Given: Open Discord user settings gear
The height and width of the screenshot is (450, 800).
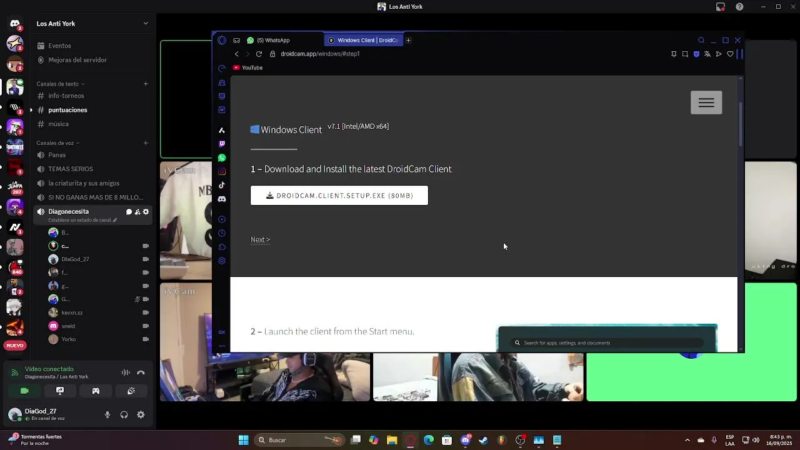Looking at the screenshot, I should click(141, 414).
